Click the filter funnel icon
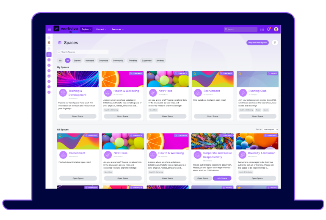This screenshot has width=326, height=220. 275,42
